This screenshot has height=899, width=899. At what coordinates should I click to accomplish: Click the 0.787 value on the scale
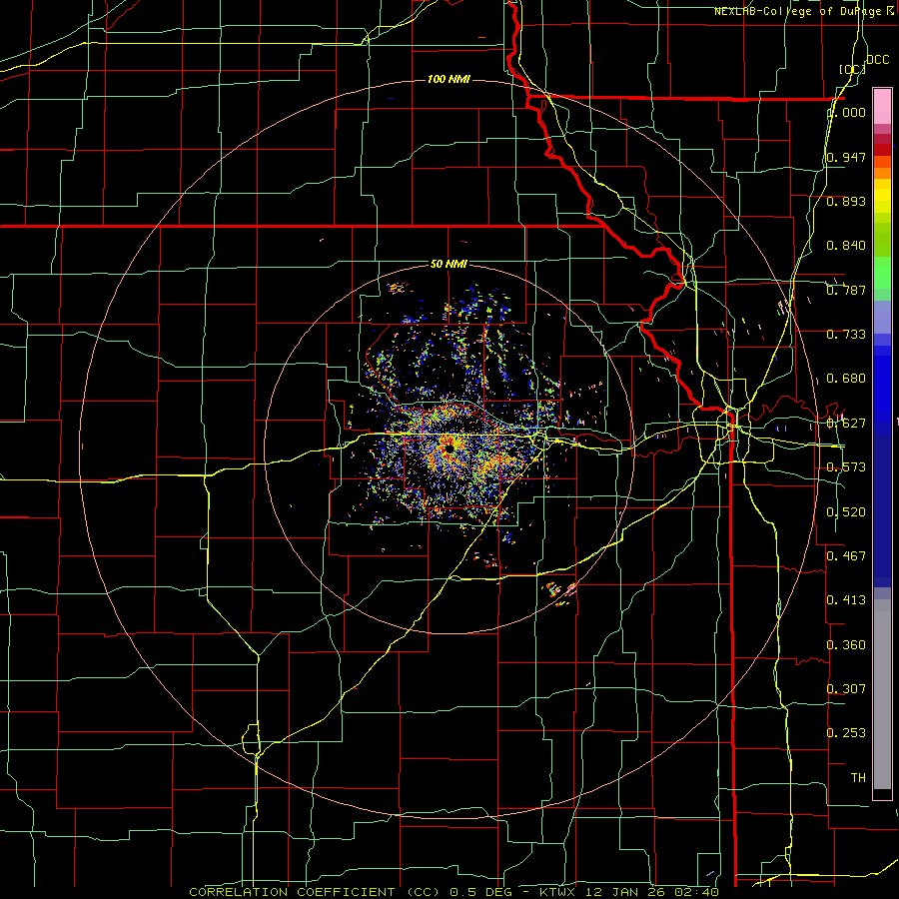pos(846,290)
